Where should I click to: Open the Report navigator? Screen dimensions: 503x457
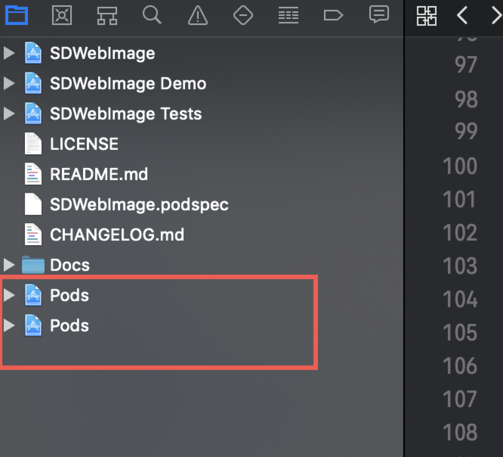[379, 16]
